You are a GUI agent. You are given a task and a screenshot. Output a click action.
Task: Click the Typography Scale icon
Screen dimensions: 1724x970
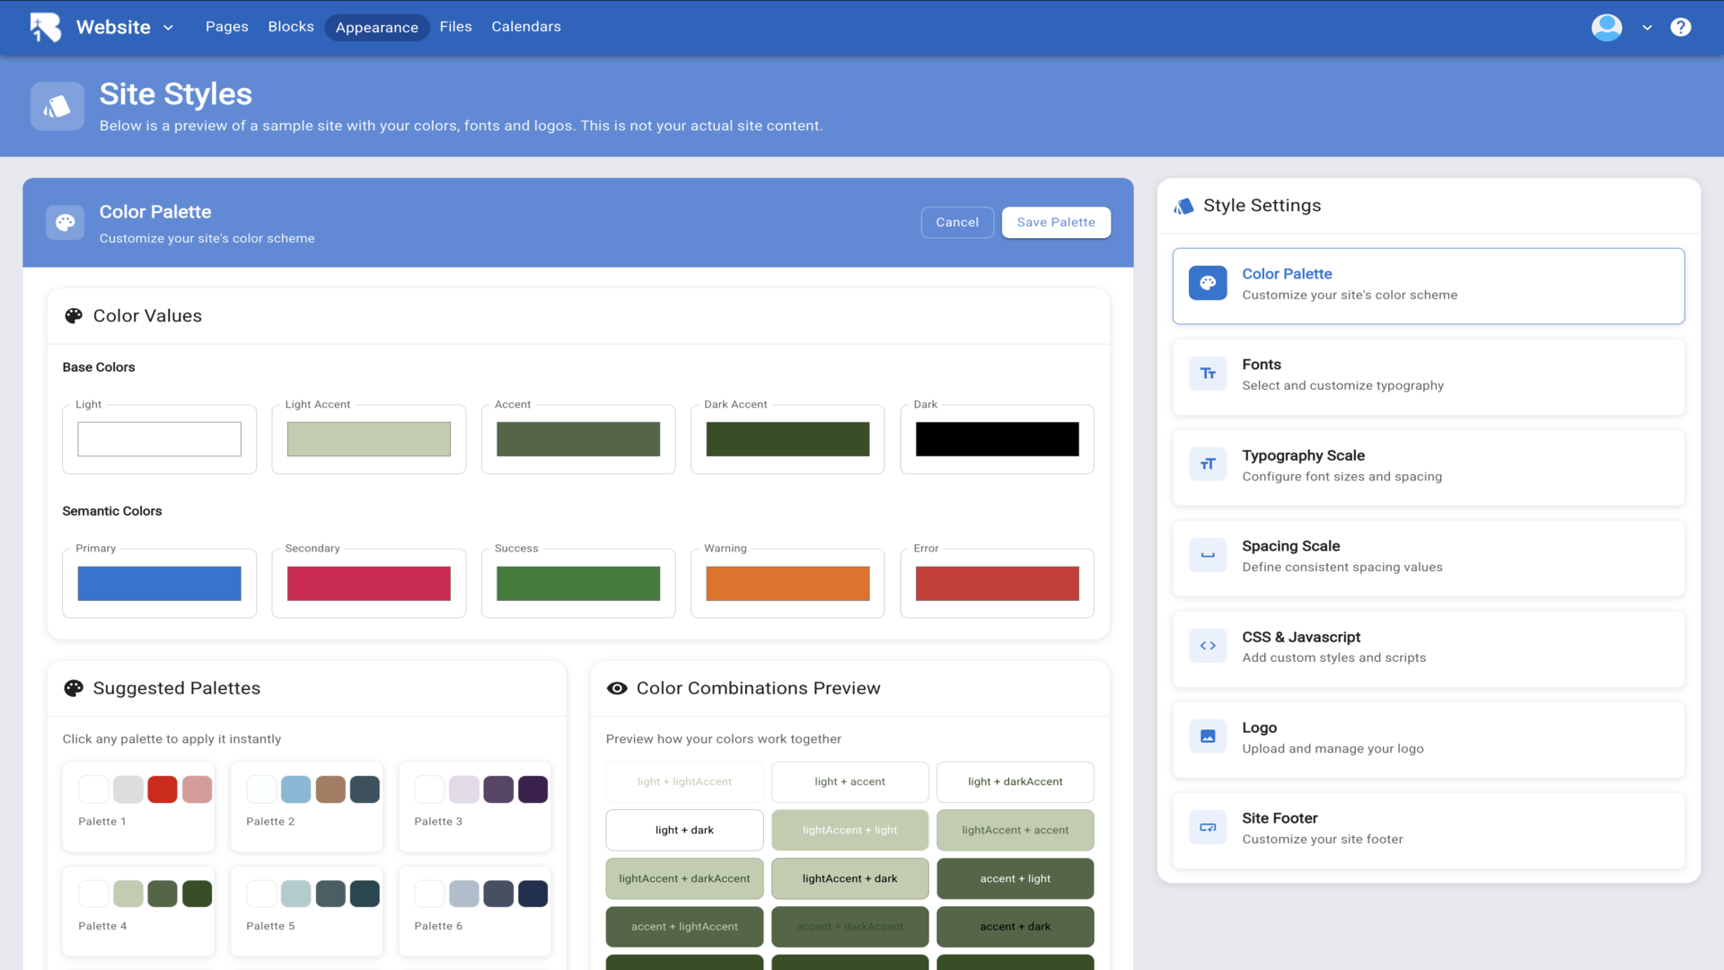[1208, 464]
